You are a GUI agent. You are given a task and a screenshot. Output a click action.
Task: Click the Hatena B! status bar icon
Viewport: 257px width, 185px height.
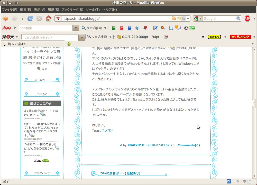point(229,181)
